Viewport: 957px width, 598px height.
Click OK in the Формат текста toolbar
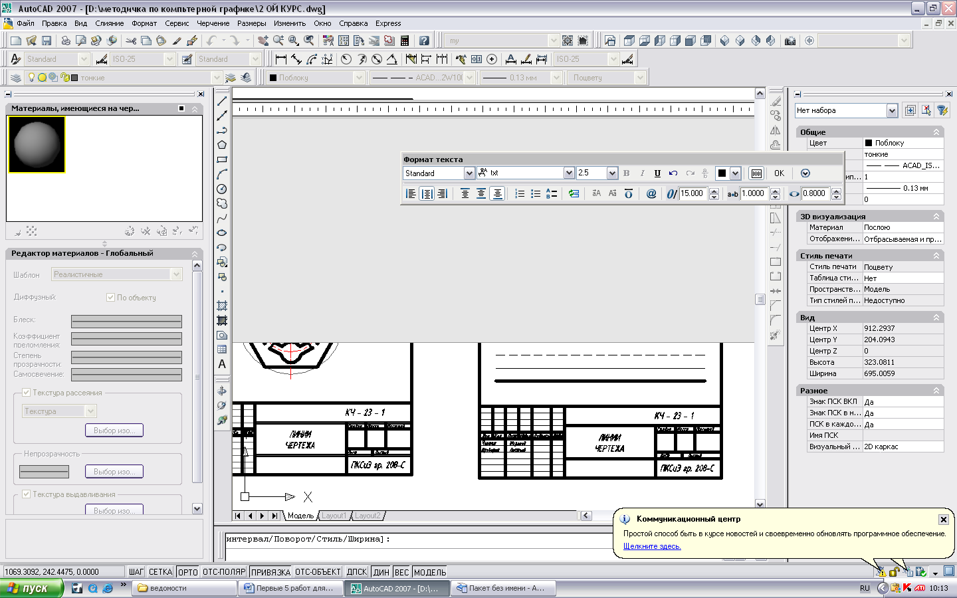[779, 173]
